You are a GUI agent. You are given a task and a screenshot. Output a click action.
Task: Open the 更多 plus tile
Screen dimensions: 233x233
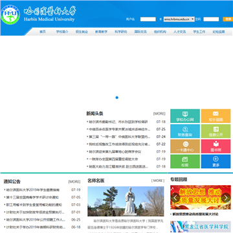[x=216, y=161]
